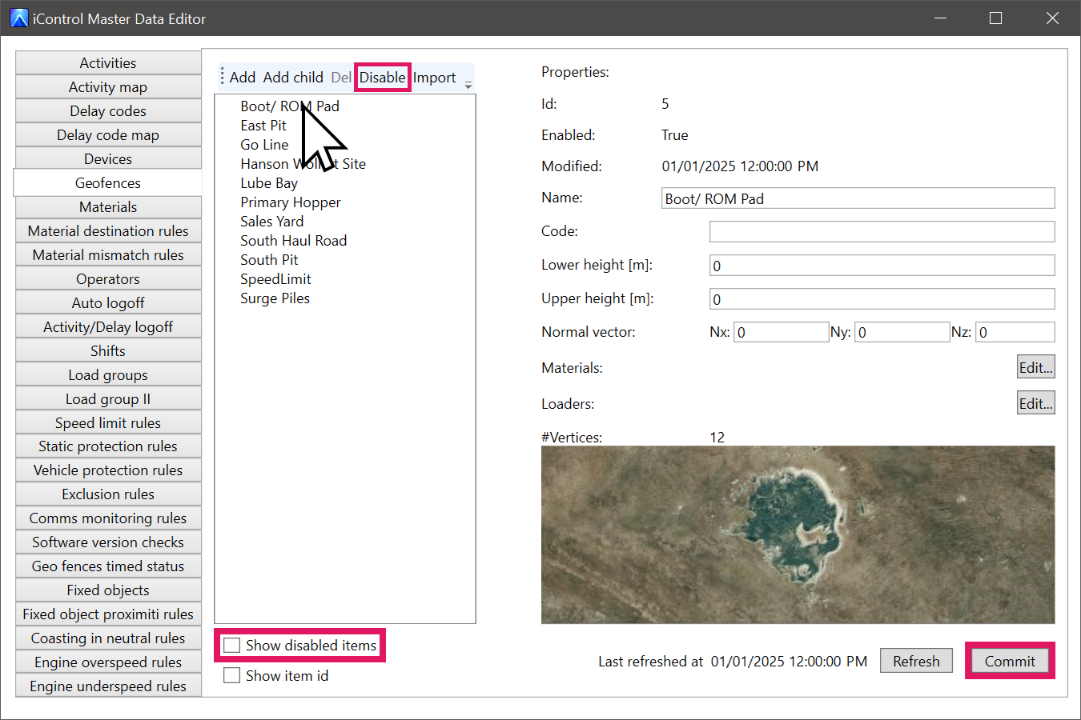Open Vehicle protection rules tab
1081x720 pixels.
point(108,470)
